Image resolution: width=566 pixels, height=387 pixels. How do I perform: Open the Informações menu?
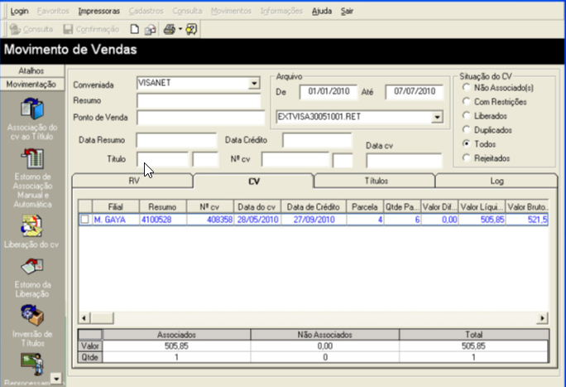(281, 12)
